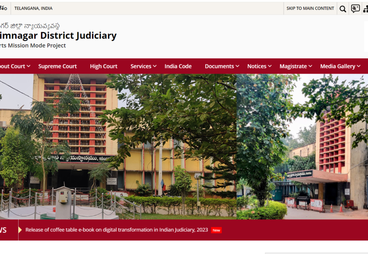Click the Telugu language text in top bar
This screenshot has height=254, width=368.
pyautogui.click(x=3, y=8)
